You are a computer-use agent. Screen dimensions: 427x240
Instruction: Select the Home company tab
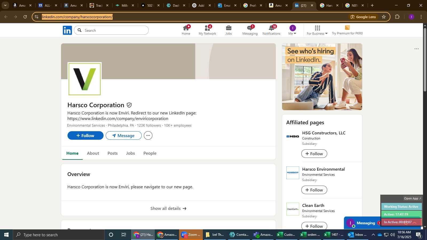pyautogui.click(x=72, y=153)
